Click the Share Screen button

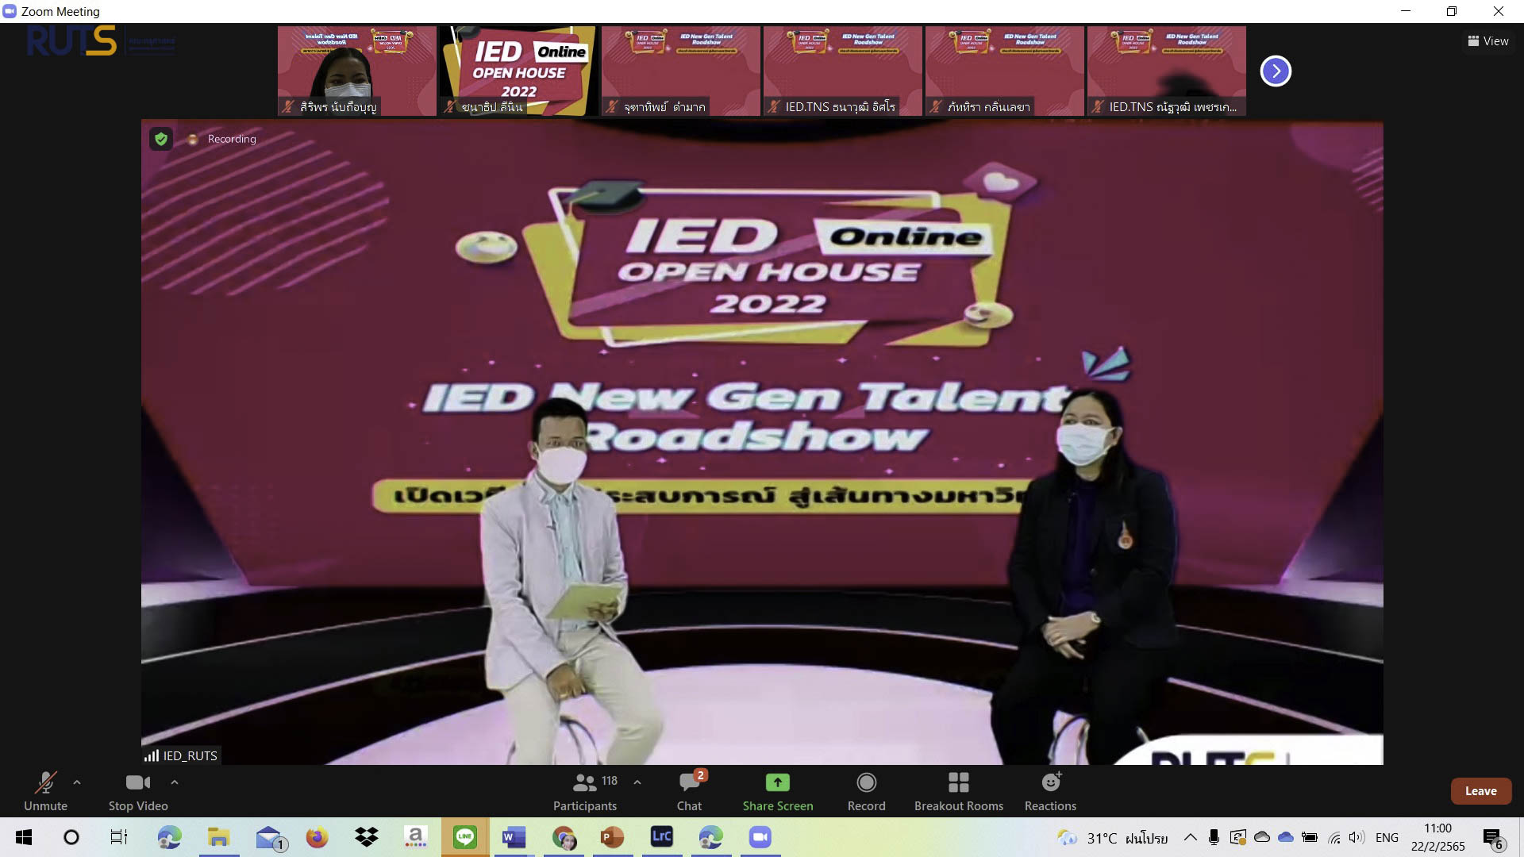pos(778,791)
